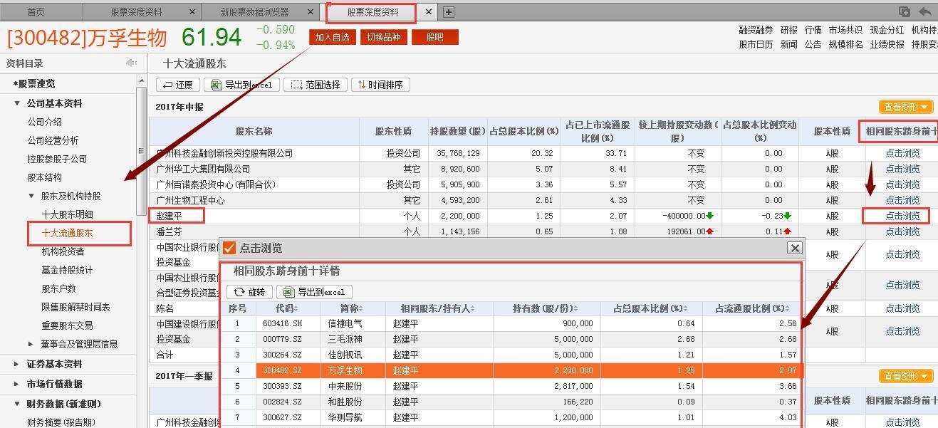Sort the popup by 持有数(股/份) column
This screenshot has width=938, height=428.
546,308
